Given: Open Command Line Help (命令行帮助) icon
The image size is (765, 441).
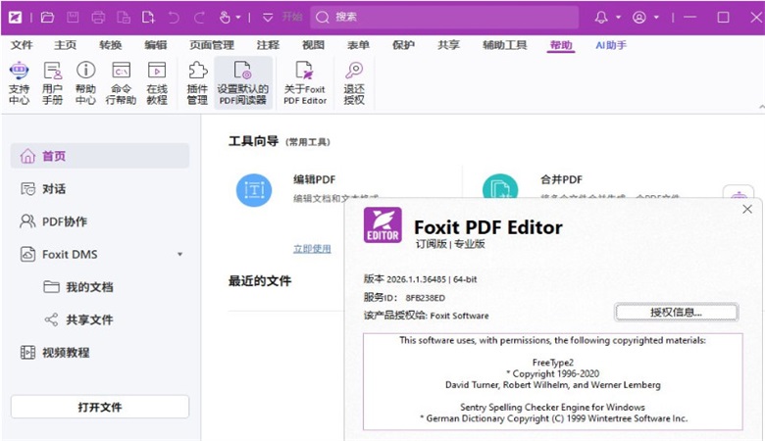Looking at the screenshot, I should (x=121, y=83).
